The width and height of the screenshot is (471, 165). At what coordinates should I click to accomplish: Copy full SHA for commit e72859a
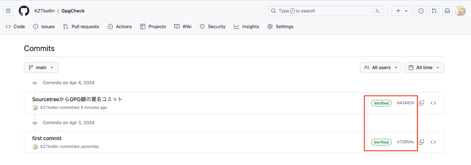pos(421,142)
